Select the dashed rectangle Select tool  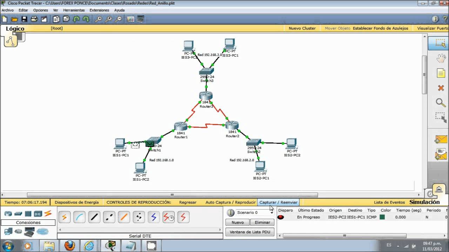coord(441,43)
